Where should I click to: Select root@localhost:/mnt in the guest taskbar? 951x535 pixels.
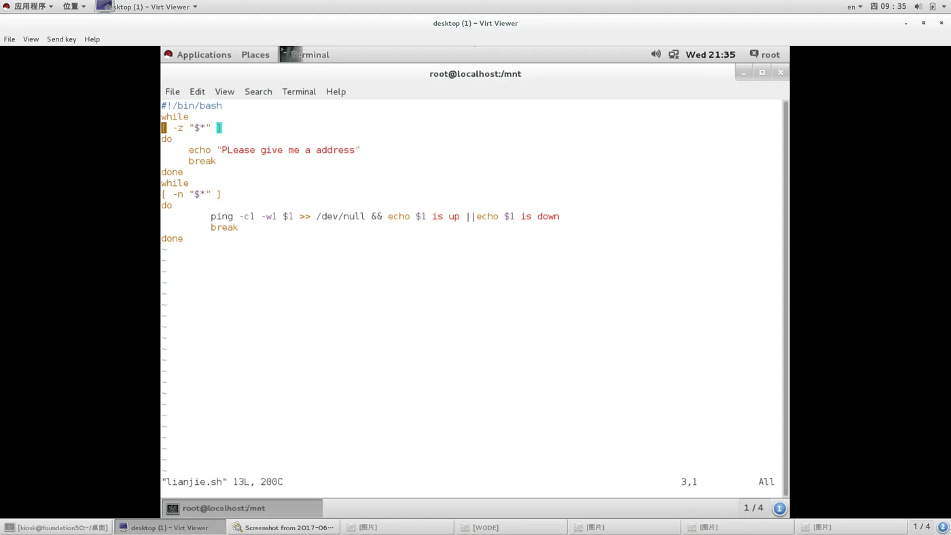coord(242,508)
